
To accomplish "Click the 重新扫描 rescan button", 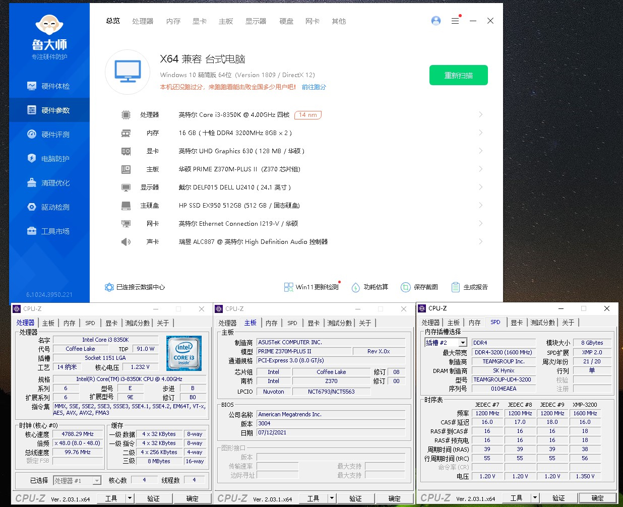I will click(458, 75).
